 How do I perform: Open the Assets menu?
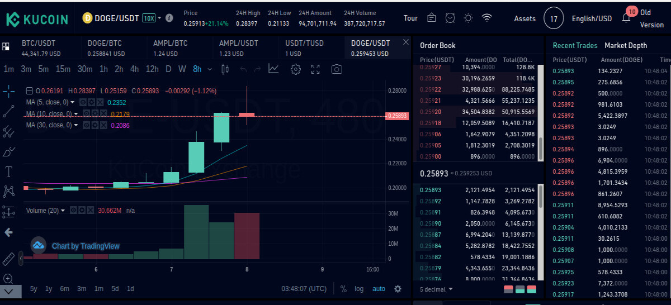click(525, 18)
